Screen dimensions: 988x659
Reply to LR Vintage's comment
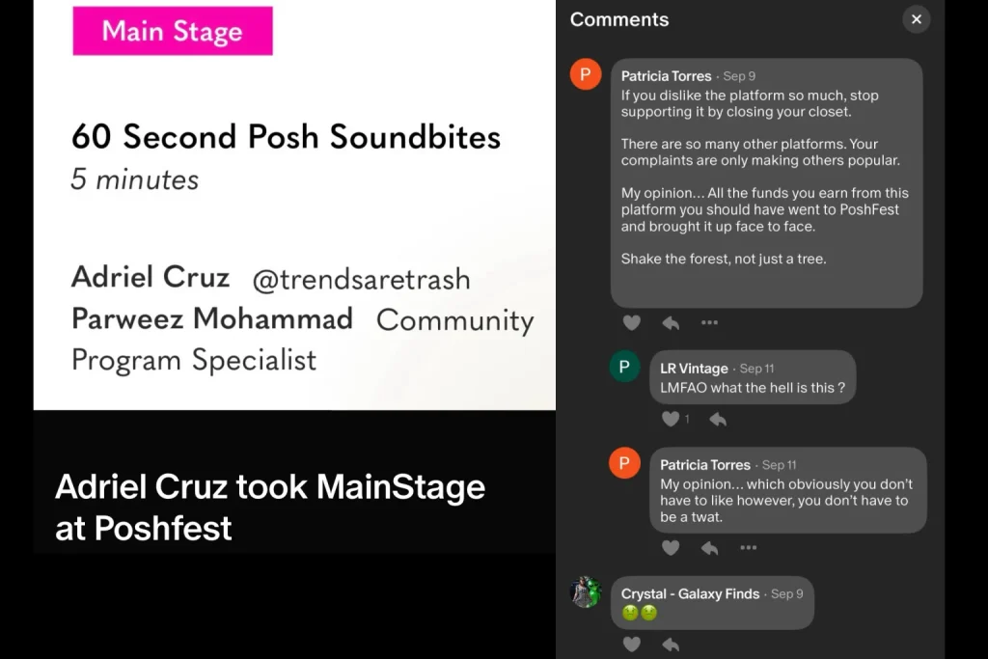coord(717,419)
